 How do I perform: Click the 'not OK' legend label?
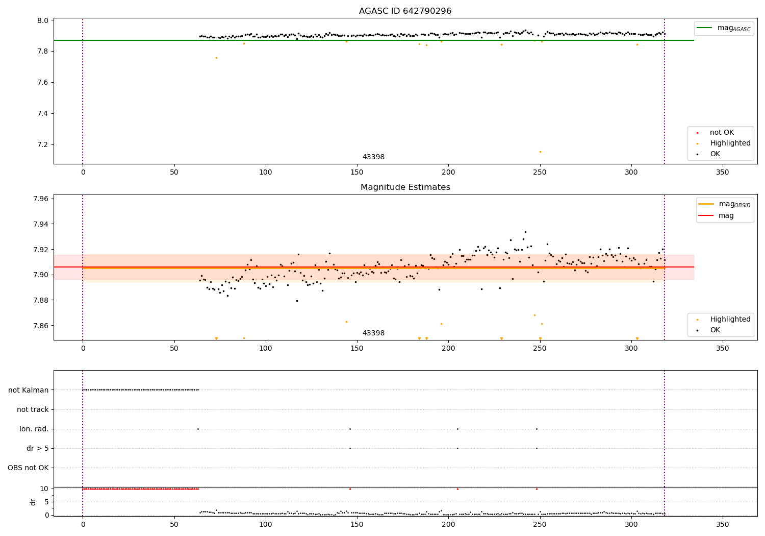(722, 133)
